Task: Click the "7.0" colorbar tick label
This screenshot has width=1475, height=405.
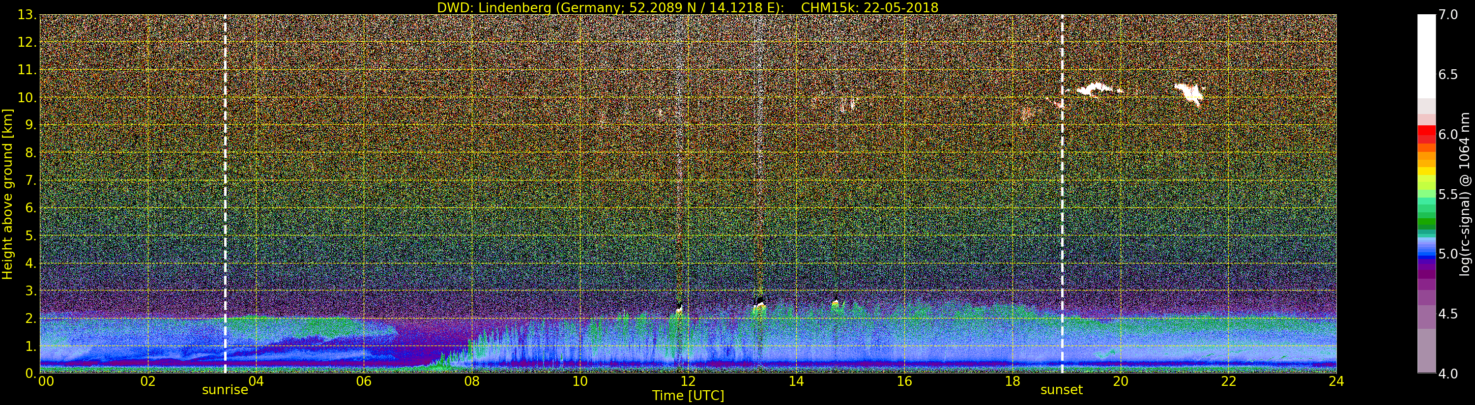Action: pos(1448,15)
